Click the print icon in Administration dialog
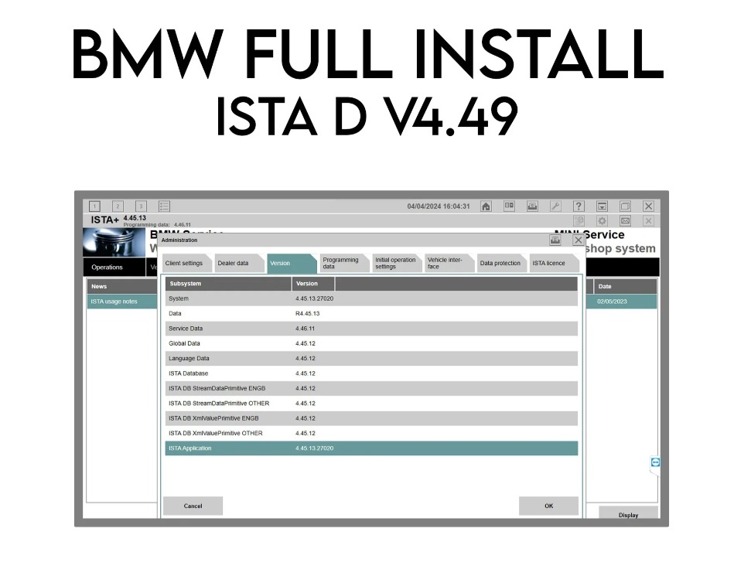Screen dimensions: 734x562 pyautogui.click(x=555, y=240)
